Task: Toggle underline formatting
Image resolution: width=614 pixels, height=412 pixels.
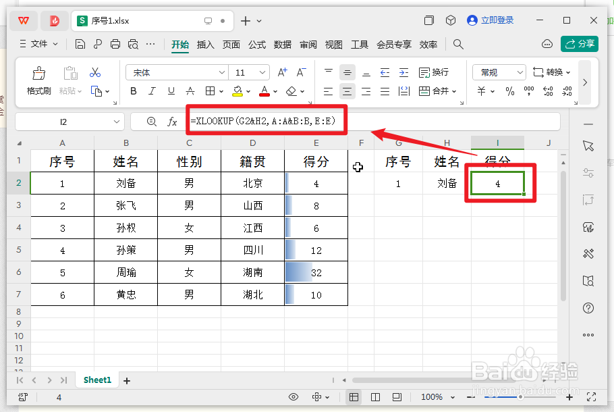Action: (171, 91)
